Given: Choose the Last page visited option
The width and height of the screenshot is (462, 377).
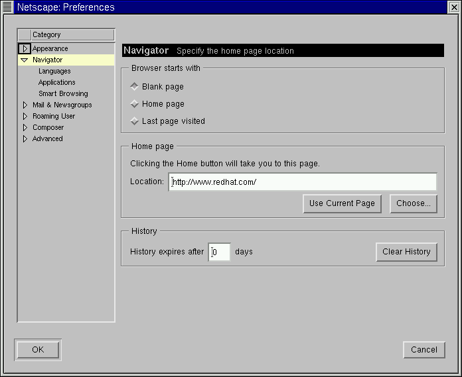Looking at the screenshot, I should click(135, 121).
